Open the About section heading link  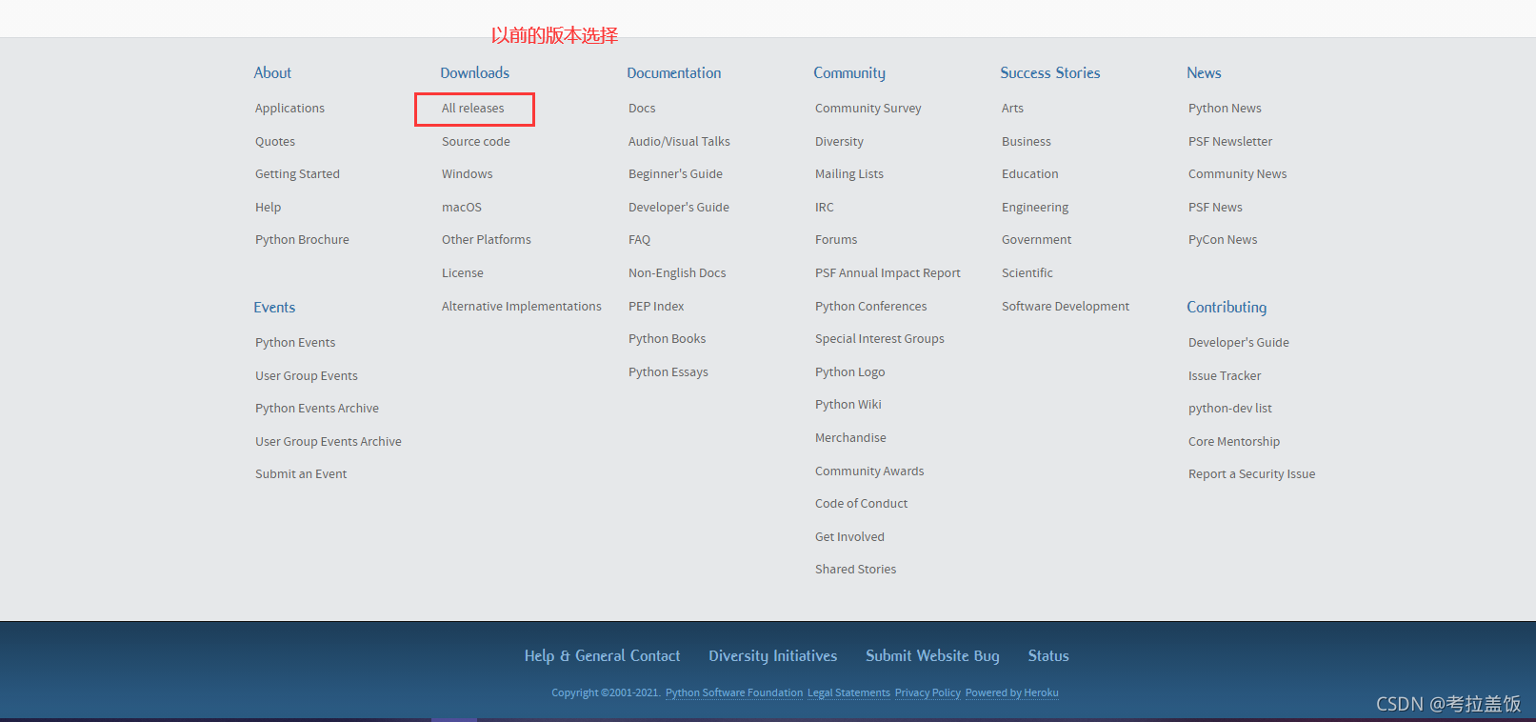coord(272,72)
